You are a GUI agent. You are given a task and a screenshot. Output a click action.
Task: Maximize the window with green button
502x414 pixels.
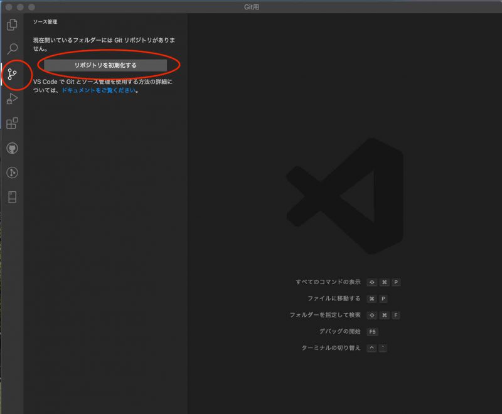[x=31, y=7]
